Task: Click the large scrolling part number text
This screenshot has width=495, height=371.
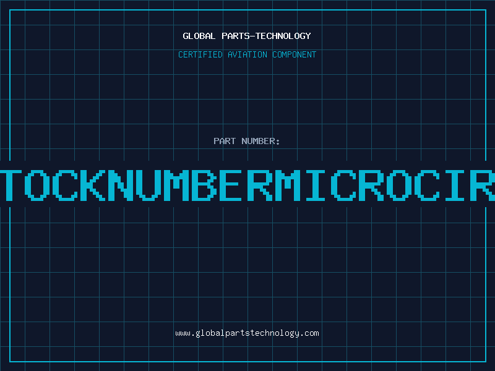Action: click(x=247, y=185)
